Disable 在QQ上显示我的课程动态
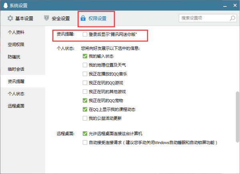Image resolution: width=240 pixels, height=174 pixels. tap(85, 109)
